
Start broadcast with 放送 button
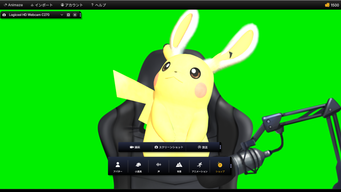(x=203, y=147)
